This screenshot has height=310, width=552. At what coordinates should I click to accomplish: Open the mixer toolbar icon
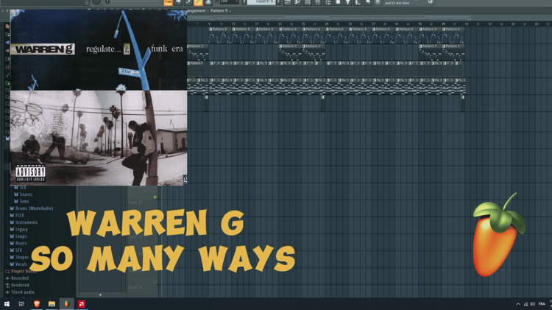[317, 2]
